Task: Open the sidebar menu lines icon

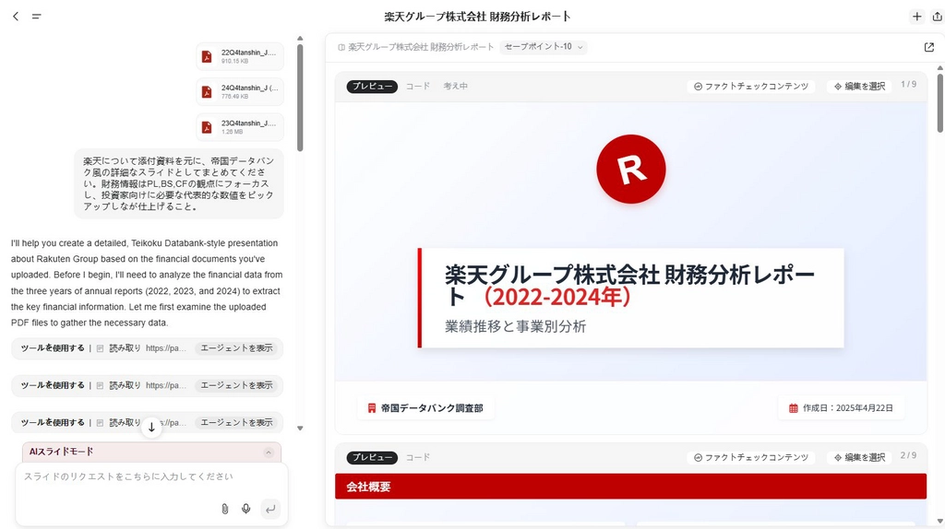Action: pyautogui.click(x=37, y=17)
